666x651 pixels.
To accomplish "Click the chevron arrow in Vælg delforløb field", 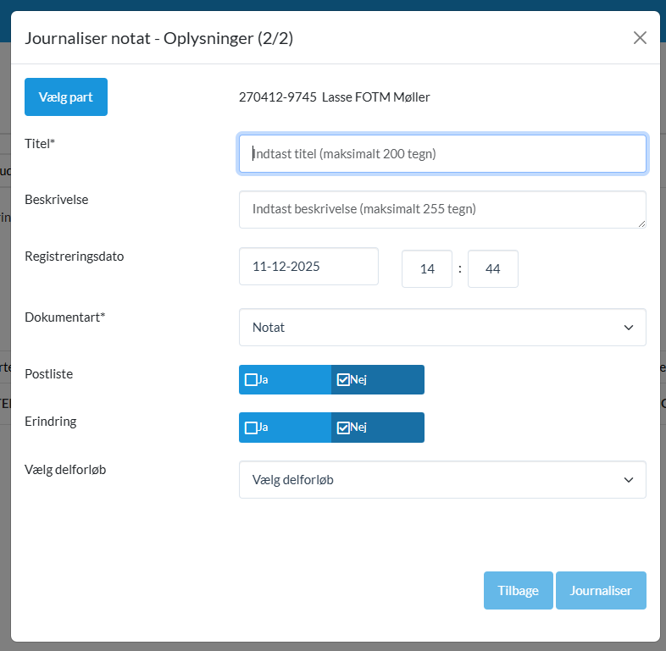I will tap(628, 480).
